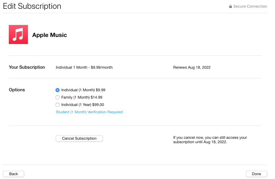Click the Individual (1 Month) $9.99 label text
275x179 pixels.
pyautogui.click(x=83, y=90)
